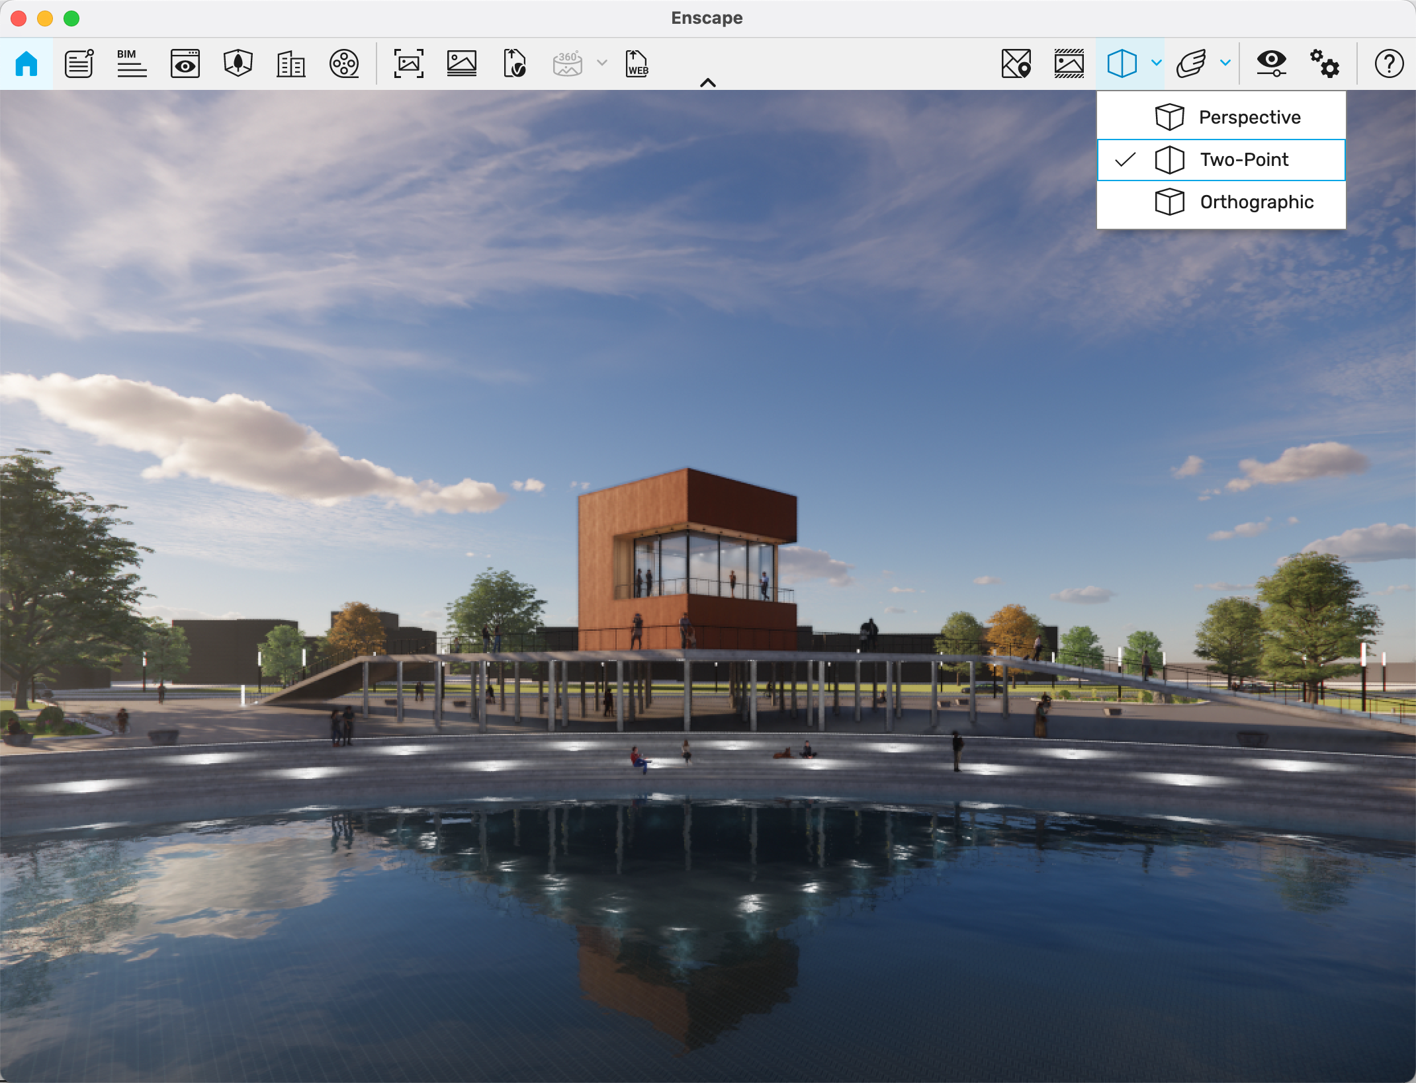The width and height of the screenshot is (1416, 1083).
Task: Open the Manage Views notes icon
Action: point(79,64)
